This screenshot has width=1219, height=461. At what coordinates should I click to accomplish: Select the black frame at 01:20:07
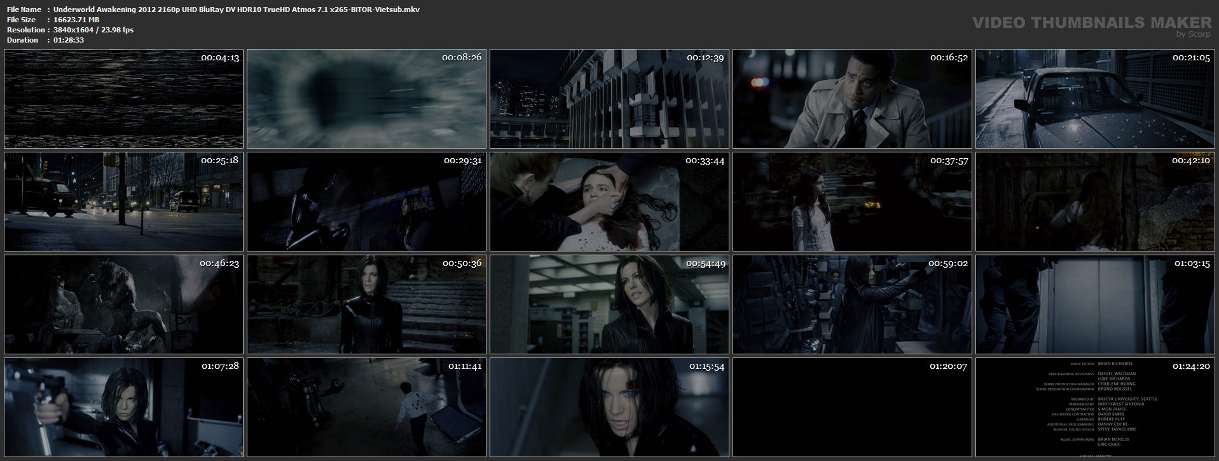point(852,408)
